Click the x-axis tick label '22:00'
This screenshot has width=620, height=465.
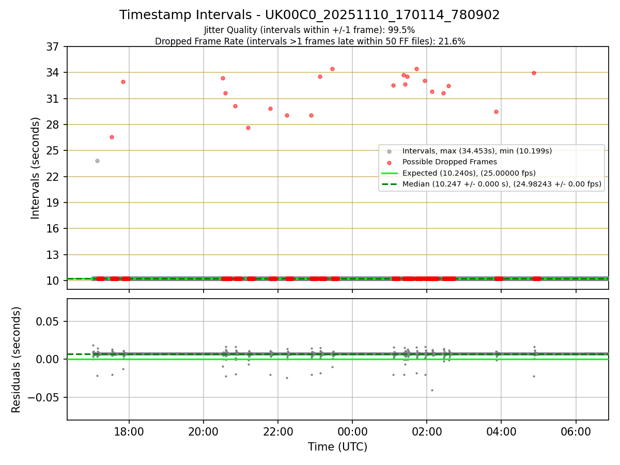(278, 432)
